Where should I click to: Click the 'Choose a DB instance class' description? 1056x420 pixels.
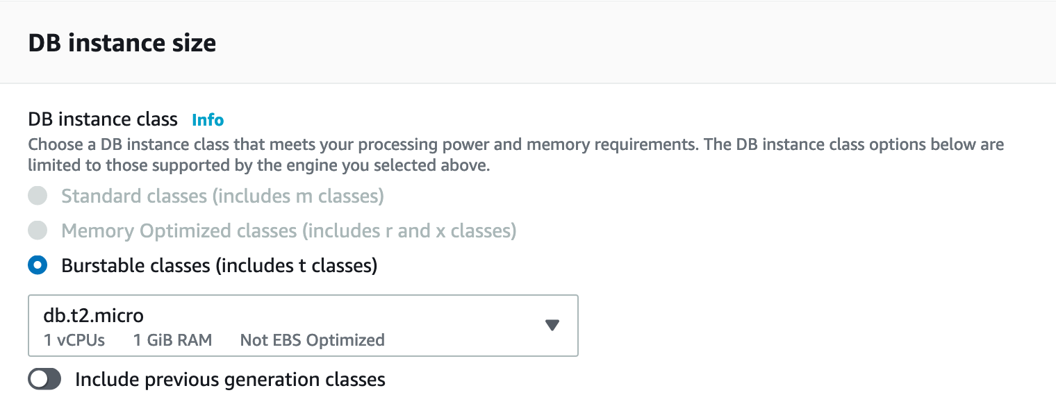click(515, 145)
